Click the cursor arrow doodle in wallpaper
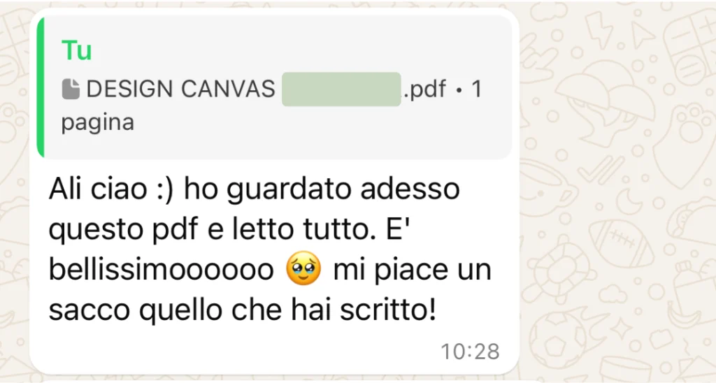Screen dimensions: 716x383 coord(643,33)
